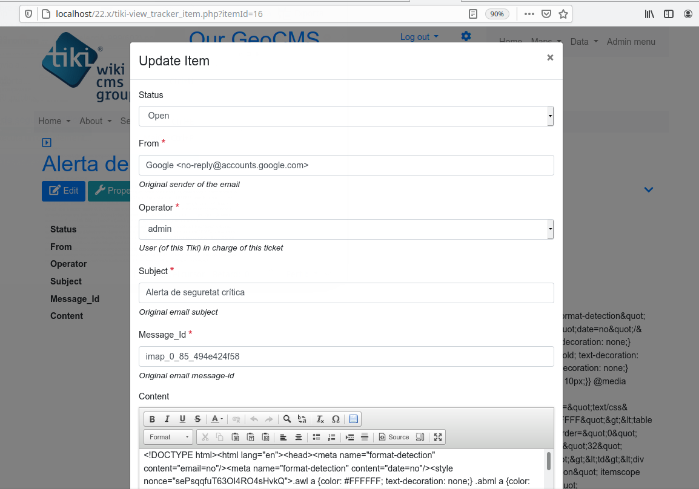Toggle the browser sidebar icon
This screenshot has height=489, width=699.
coord(669,14)
